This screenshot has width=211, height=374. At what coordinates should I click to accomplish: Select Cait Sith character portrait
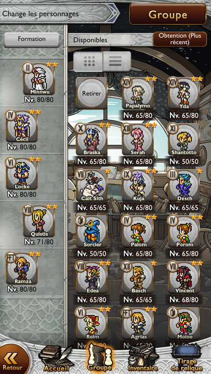91,185
